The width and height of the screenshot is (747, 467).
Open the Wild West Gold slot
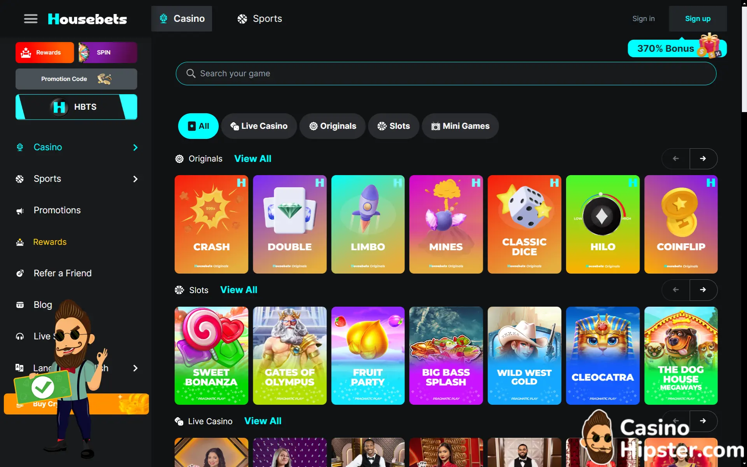[x=524, y=356]
